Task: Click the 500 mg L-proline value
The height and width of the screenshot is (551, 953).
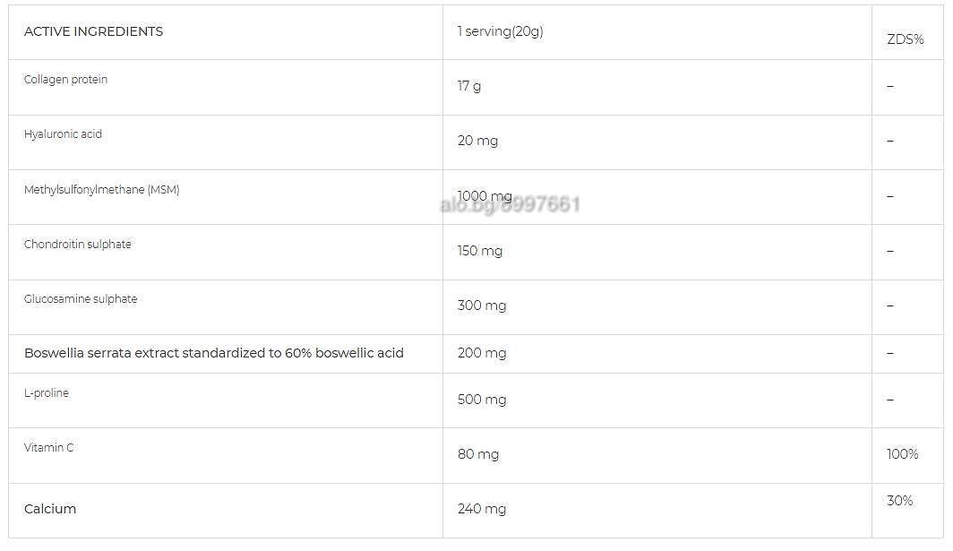Action: [x=482, y=400]
